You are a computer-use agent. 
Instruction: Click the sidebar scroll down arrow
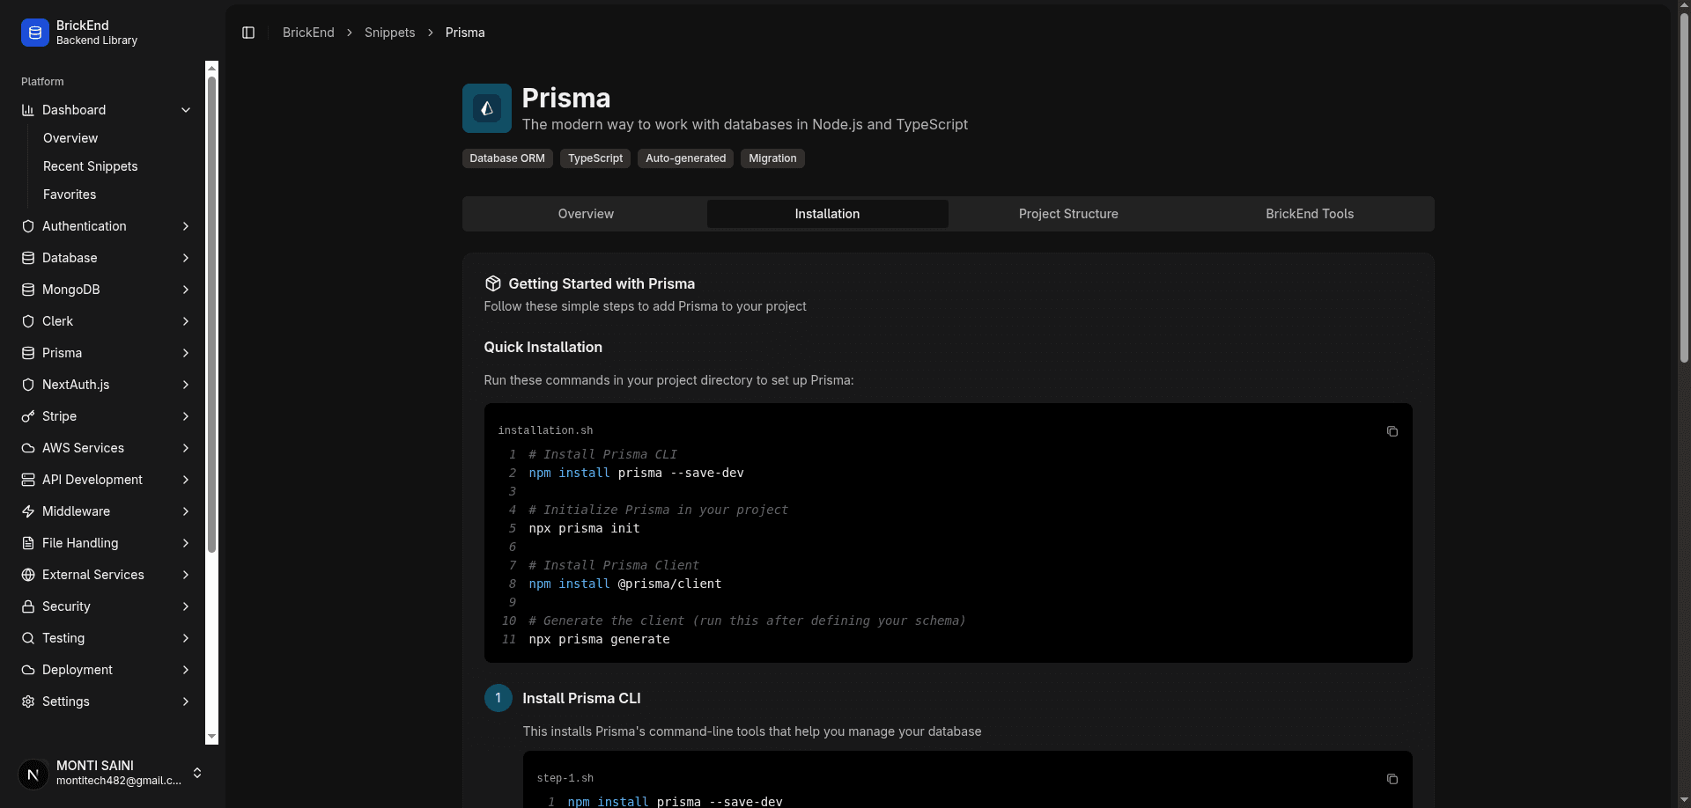coord(211,737)
